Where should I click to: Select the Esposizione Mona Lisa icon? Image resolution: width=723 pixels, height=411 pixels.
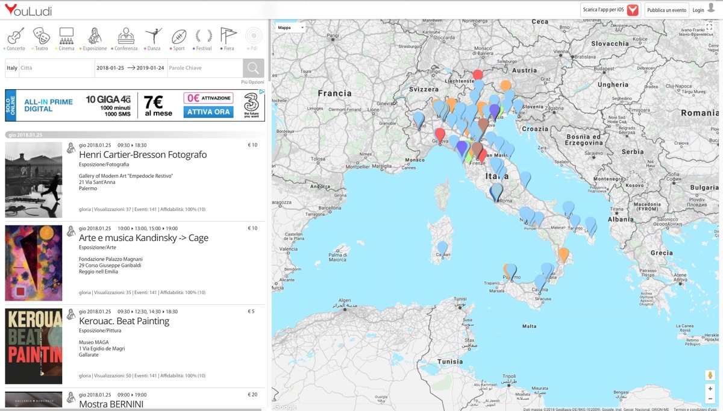(x=95, y=36)
